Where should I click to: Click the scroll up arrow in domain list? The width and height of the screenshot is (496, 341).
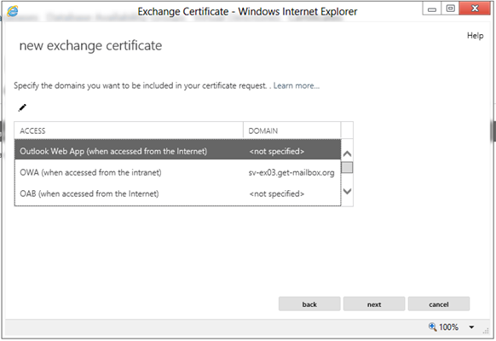tap(347, 154)
